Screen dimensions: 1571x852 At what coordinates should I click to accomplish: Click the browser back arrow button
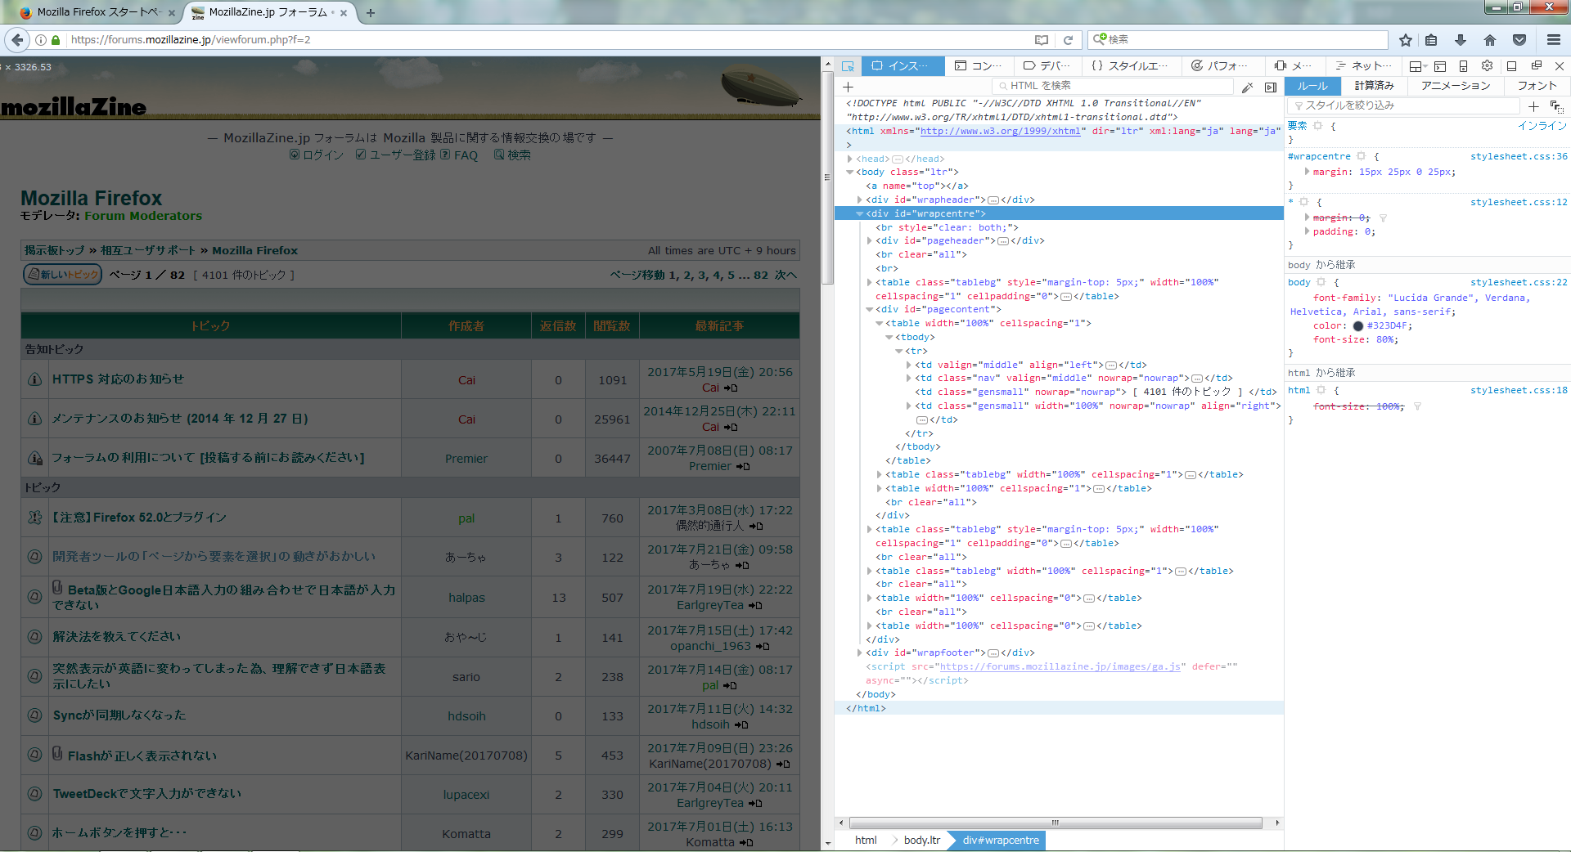click(16, 39)
